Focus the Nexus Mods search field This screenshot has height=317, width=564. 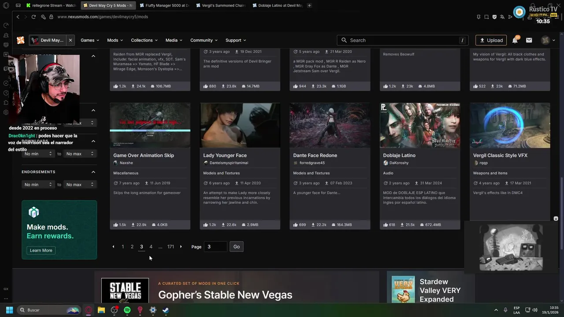[403, 40]
